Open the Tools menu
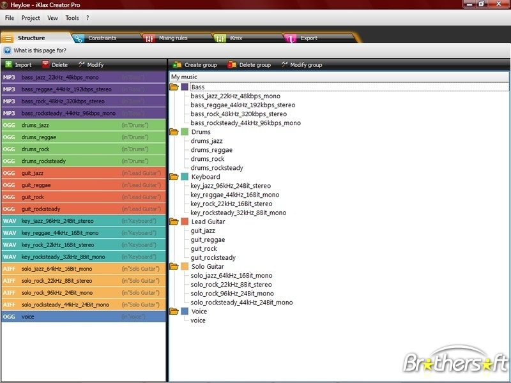 [x=72, y=18]
